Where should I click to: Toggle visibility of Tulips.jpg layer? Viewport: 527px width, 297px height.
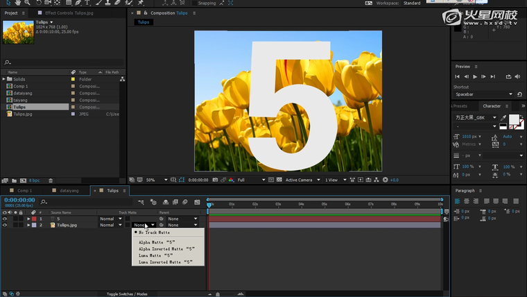[5, 225]
